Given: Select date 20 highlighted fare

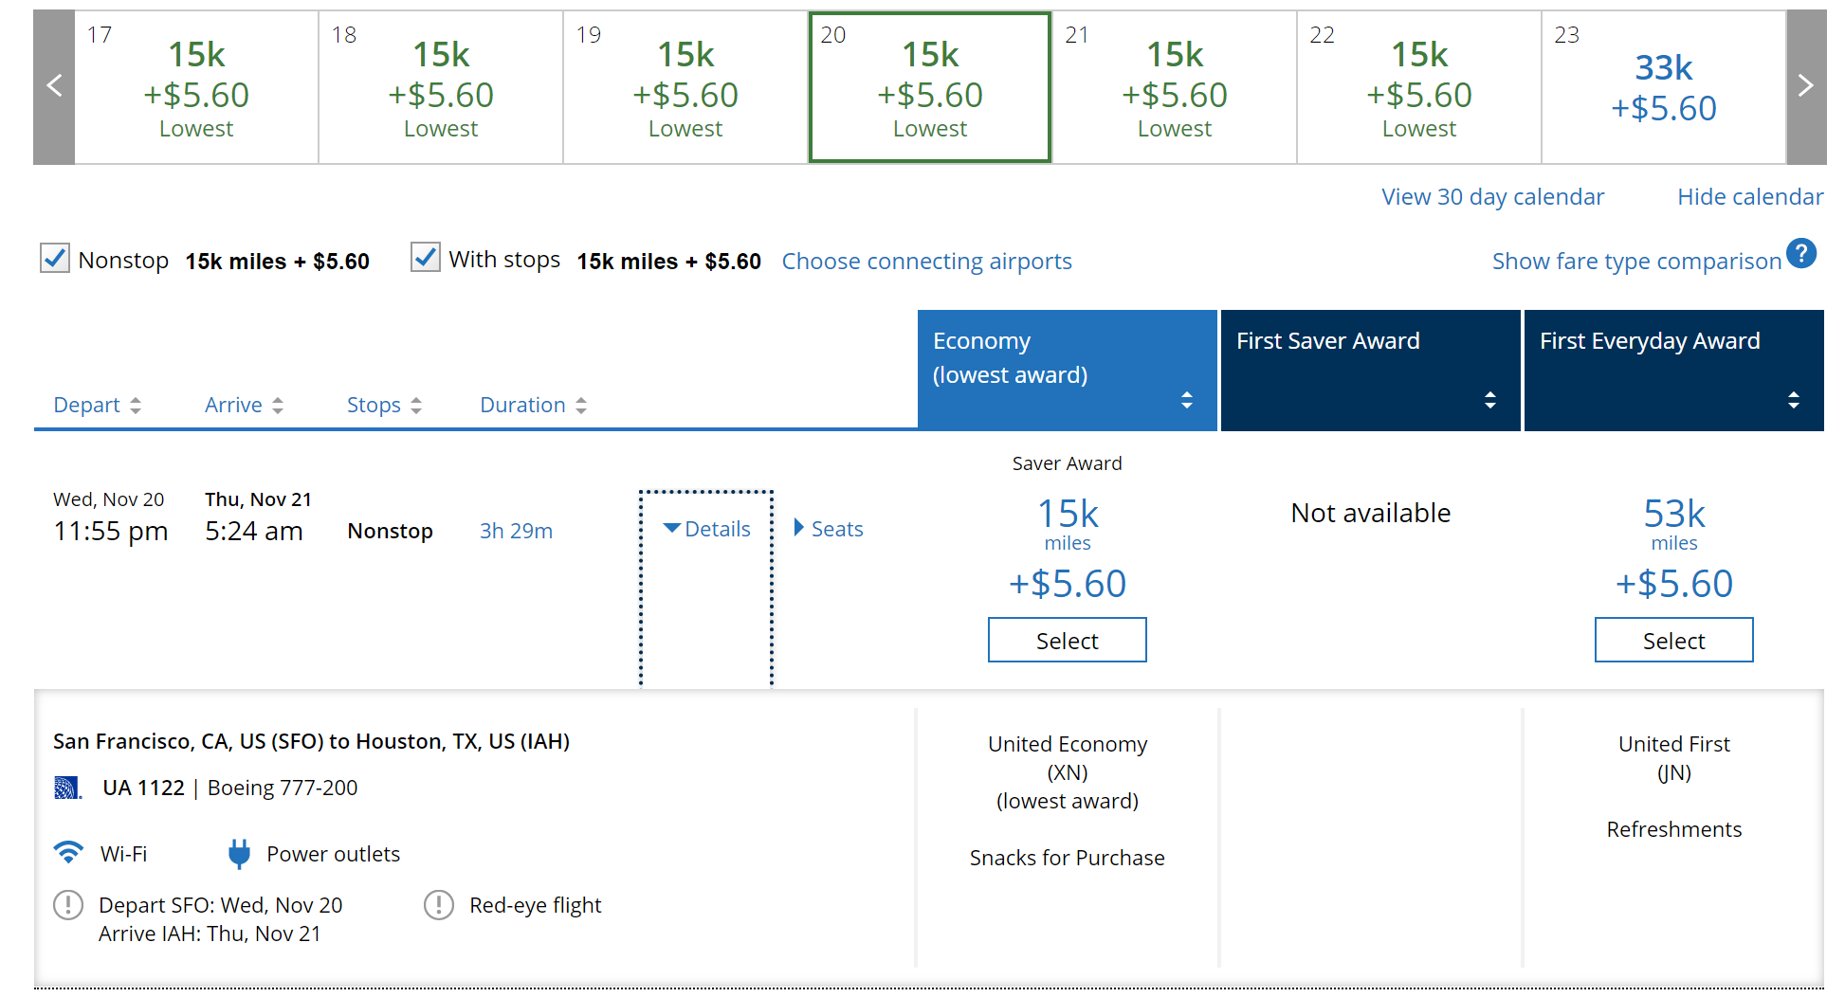Looking at the screenshot, I should pos(930,87).
